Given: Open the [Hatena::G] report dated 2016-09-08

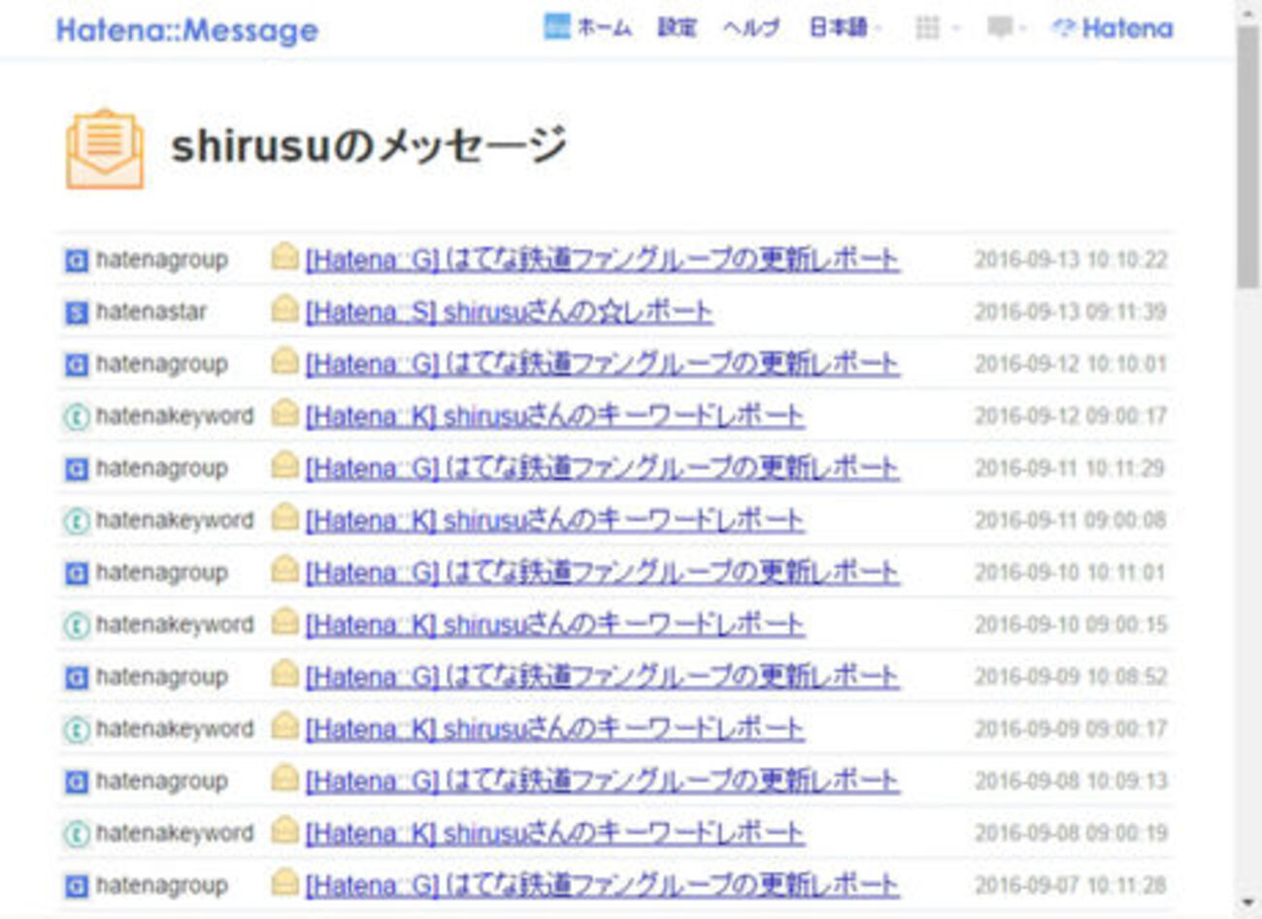Looking at the screenshot, I should (603, 782).
